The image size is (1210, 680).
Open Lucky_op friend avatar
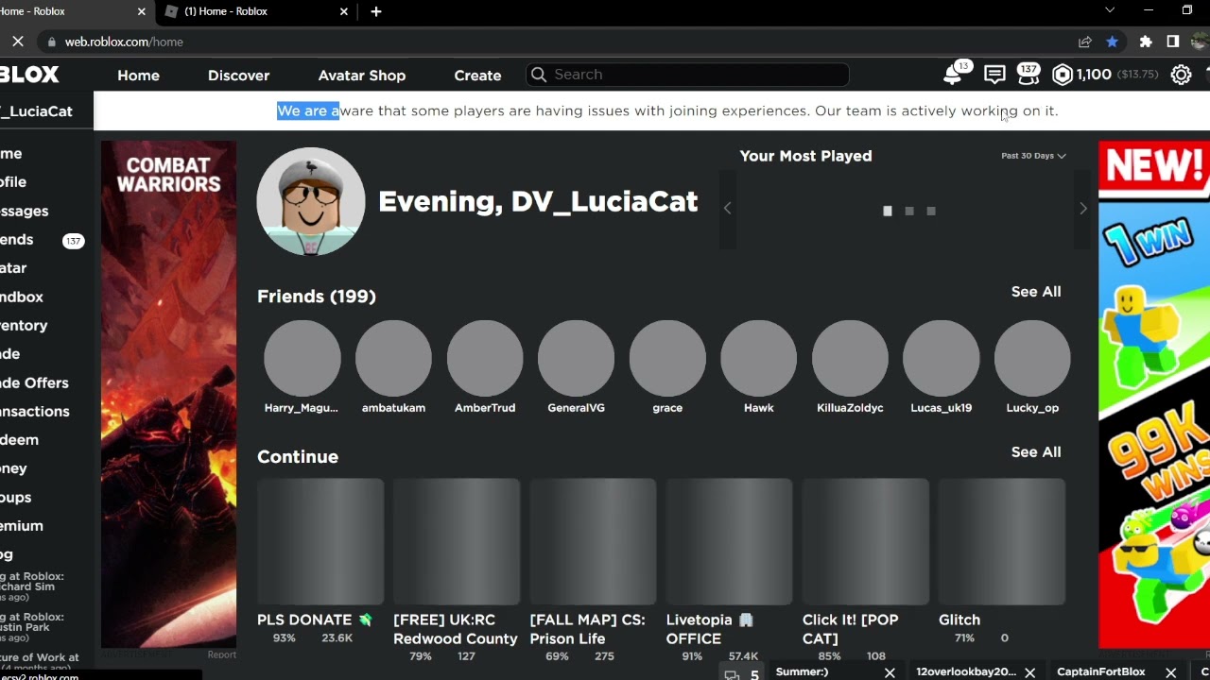(x=1032, y=358)
